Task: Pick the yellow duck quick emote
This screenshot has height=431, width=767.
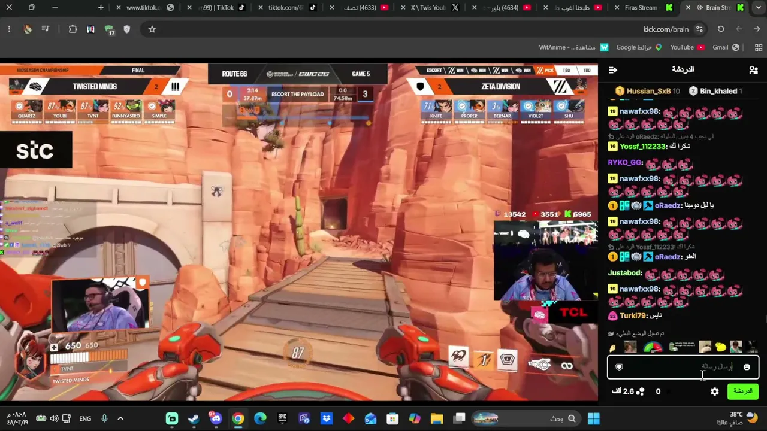Action: pyautogui.click(x=720, y=347)
